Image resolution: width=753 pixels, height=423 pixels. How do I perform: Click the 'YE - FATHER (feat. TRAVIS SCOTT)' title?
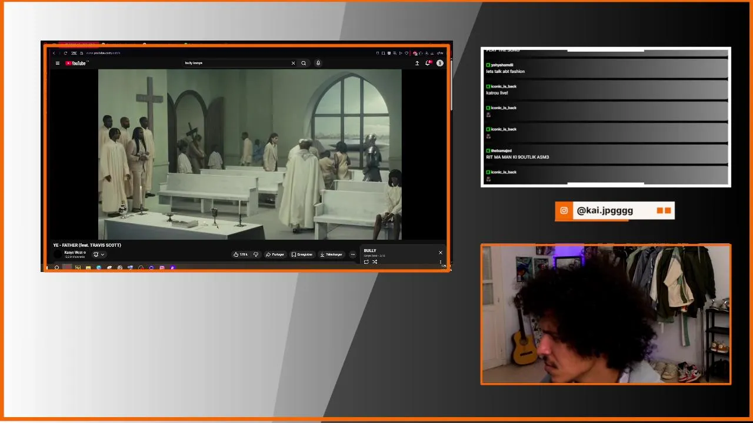tap(87, 245)
